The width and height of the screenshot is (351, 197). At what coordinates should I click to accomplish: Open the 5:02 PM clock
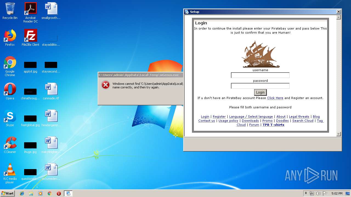point(337,193)
